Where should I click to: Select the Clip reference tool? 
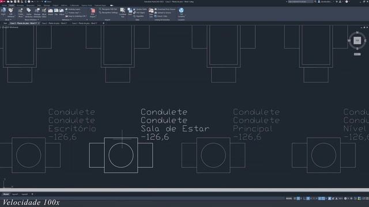click(57, 11)
